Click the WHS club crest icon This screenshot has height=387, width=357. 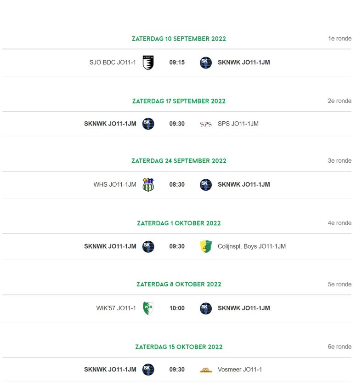[x=148, y=185]
